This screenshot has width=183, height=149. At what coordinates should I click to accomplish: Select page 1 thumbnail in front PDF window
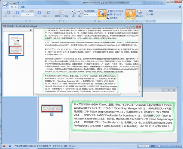[16, 45]
